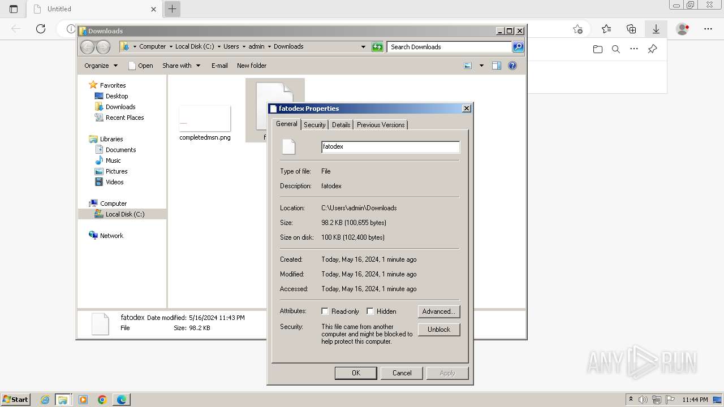The width and height of the screenshot is (724, 407).
Task: Click the file name field containing fatodex
Action: click(x=390, y=147)
